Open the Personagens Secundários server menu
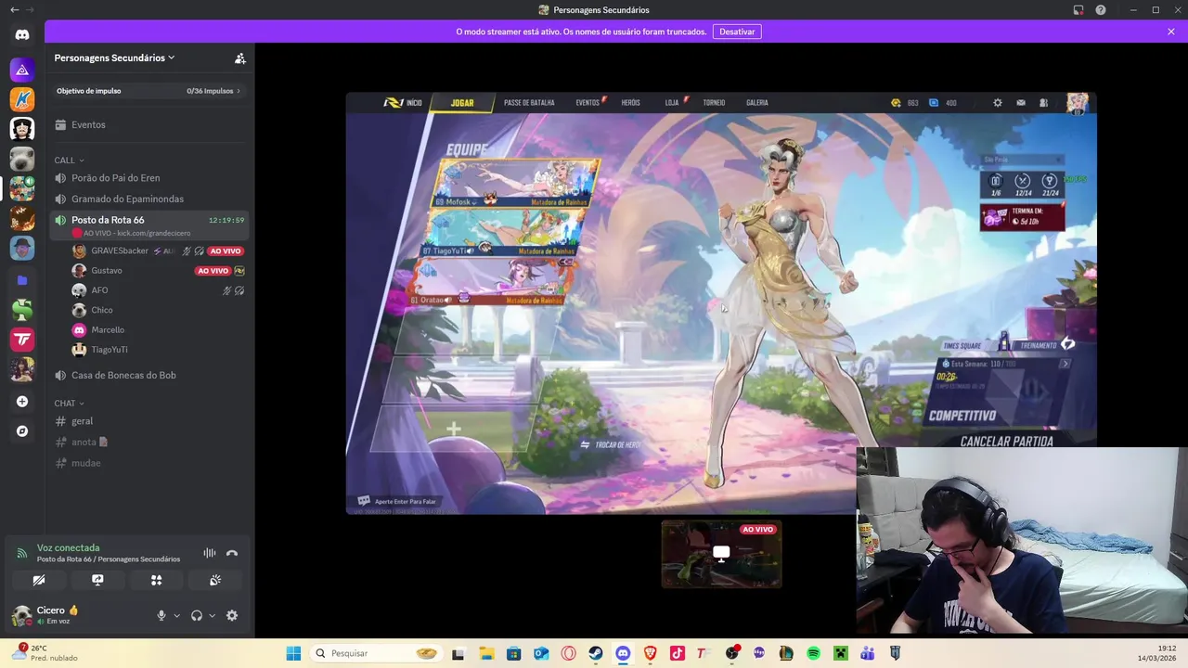1188x668 pixels. [115, 58]
